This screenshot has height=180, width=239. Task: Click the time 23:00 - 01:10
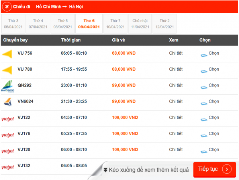[x=74, y=85]
